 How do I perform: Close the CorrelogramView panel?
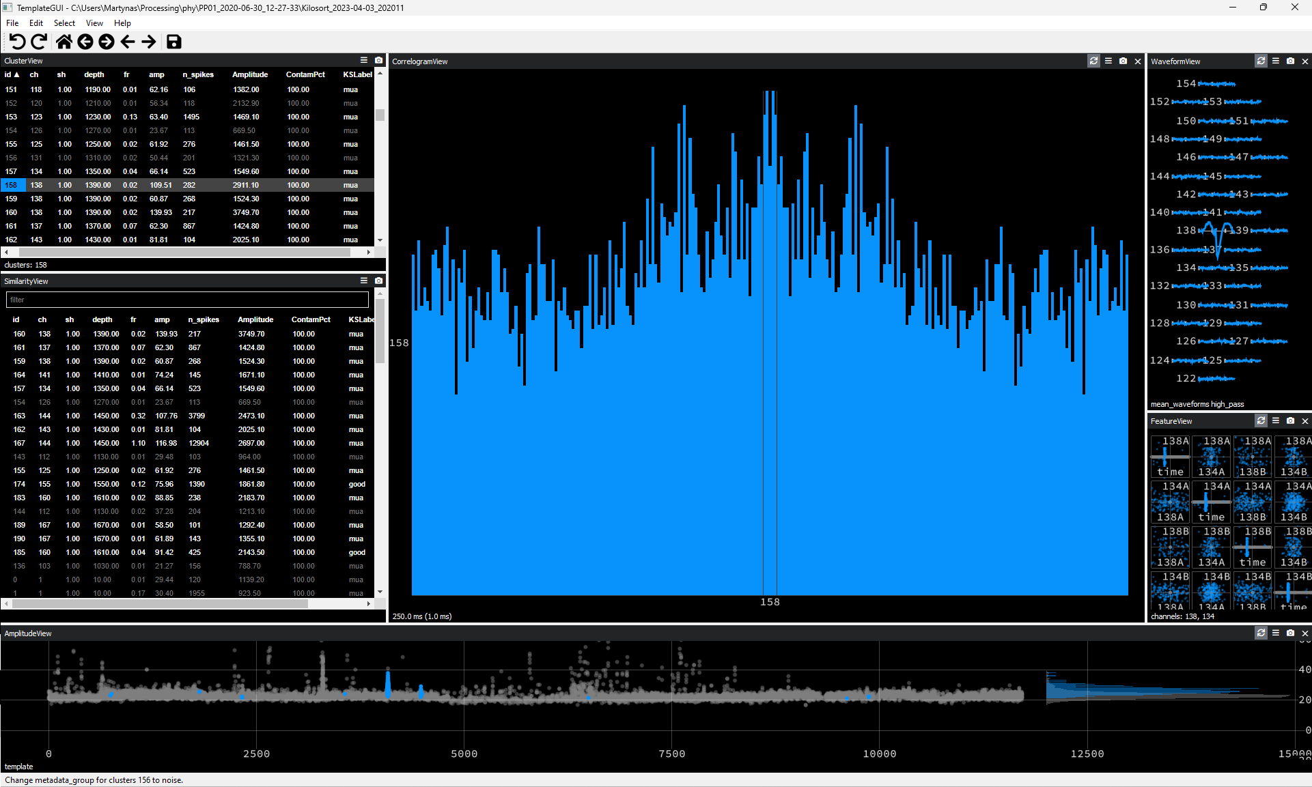(1138, 61)
